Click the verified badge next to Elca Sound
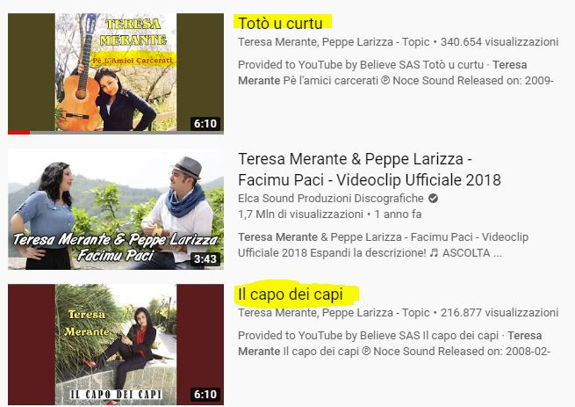This screenshot has width=575, height=407. point(433,199)
